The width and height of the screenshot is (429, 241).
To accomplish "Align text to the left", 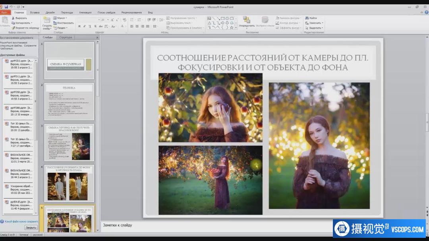I will (x=132, y=26).
